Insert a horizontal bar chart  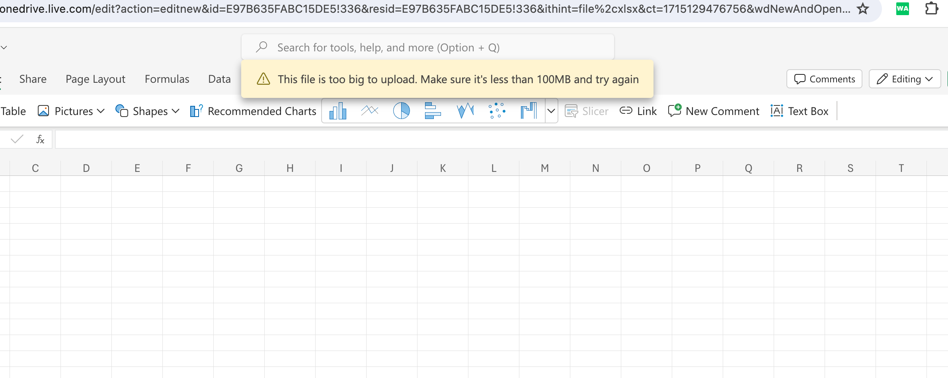[433, 111]
